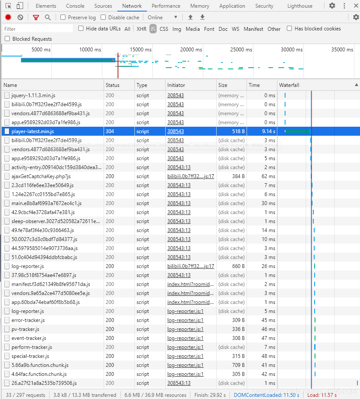Image resolution: width=360 pixels, height=399 pixels.
Task: Toggle the Font resource type filter
Action: click(209, 29)
